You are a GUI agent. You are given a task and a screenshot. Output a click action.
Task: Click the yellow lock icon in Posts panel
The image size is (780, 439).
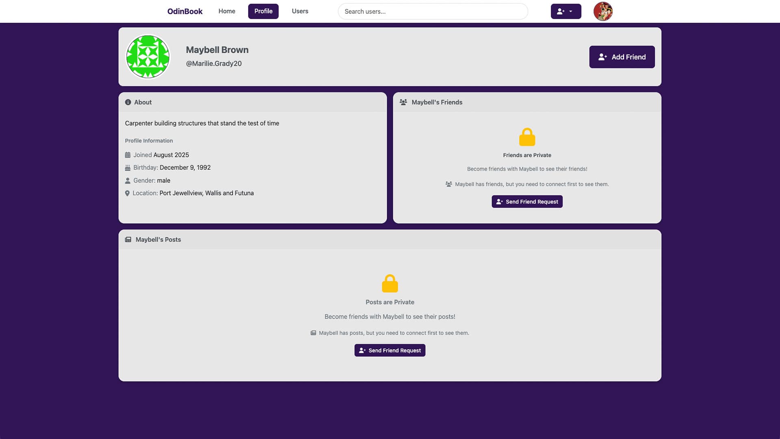390,284
